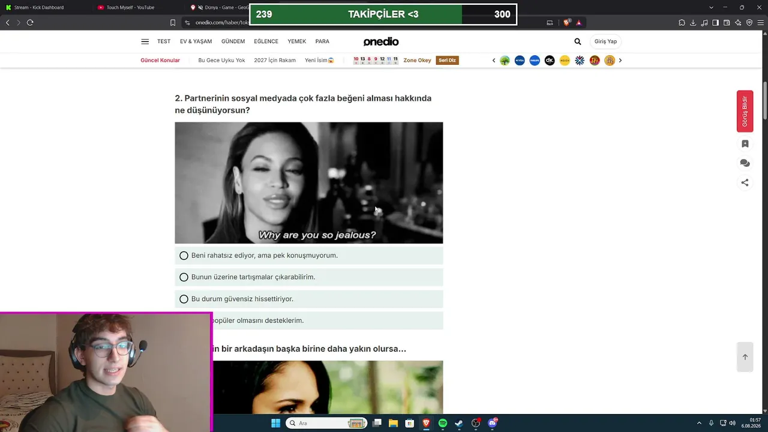This screenshot has height=432, width=768.
Task: Open the onedio search magnifier
Action: point(577,41)
